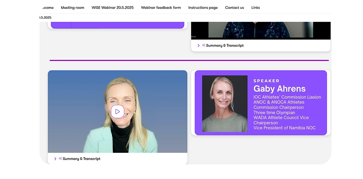Image resolution: width=363 pixels, height=179 pixels.
Task: Click the SPEAKER label on purple card
Action: tap(266, 81)
